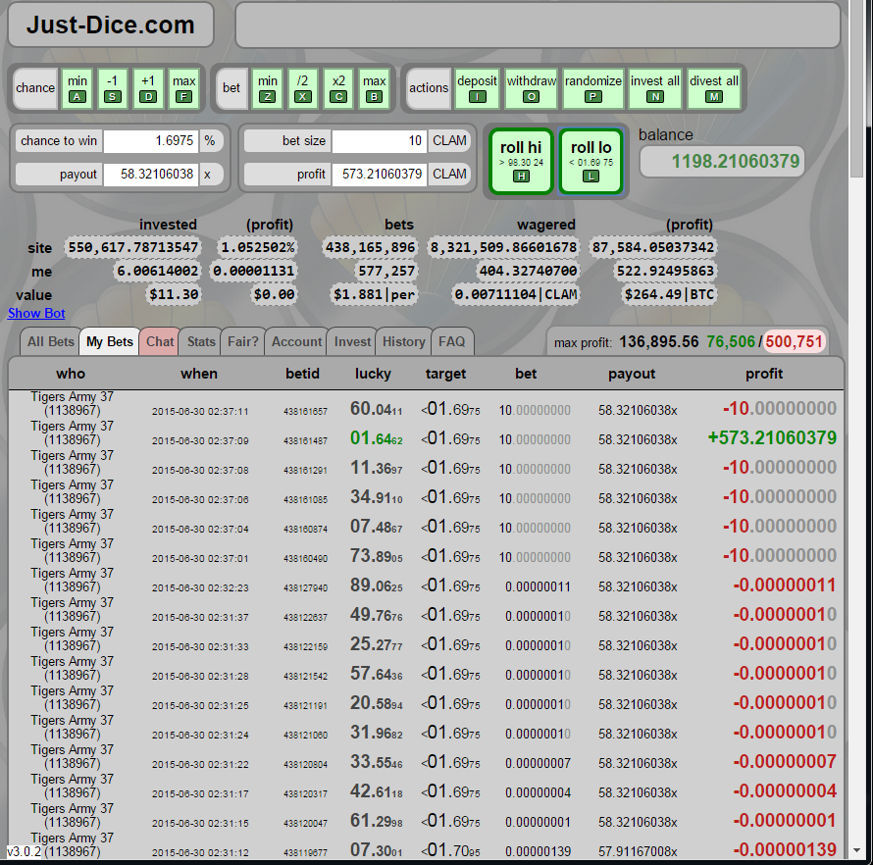The image size is (873, 865).
Task: Open the withdraw (O) action
Action: [531, 88]
